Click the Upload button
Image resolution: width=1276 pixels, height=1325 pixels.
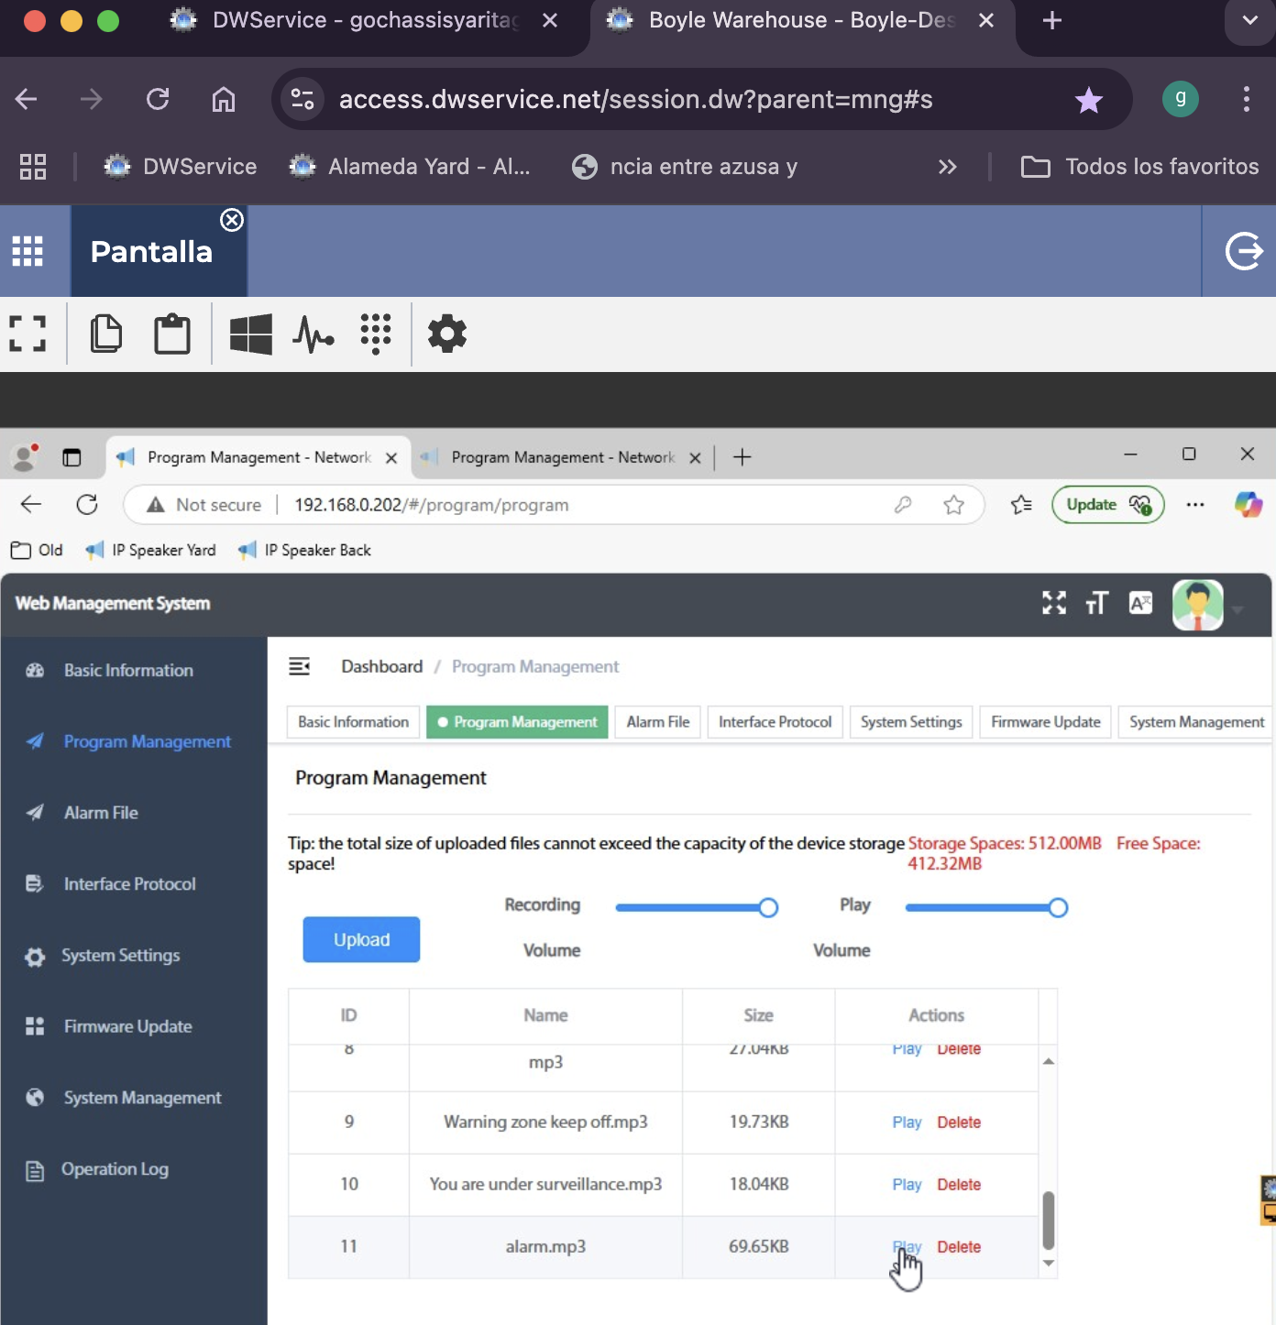361,939
